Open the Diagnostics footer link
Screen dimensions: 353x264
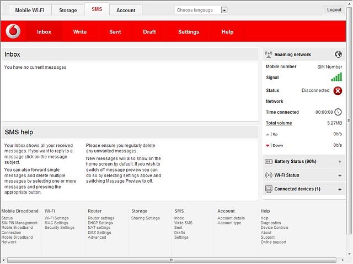point(271,223)
